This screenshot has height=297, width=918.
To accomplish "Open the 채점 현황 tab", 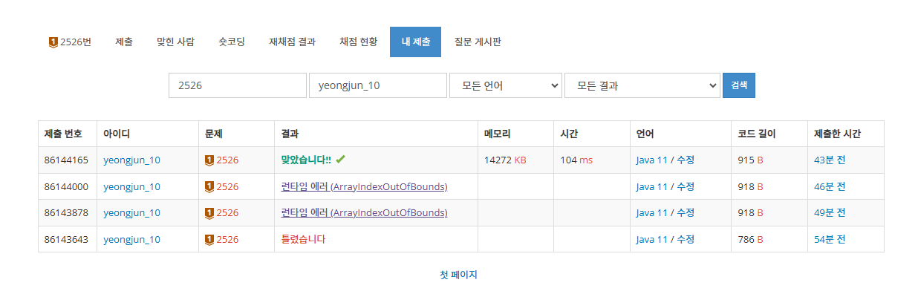I will 359,42.
